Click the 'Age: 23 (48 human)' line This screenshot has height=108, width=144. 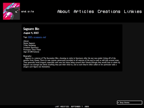pos(31,52)
